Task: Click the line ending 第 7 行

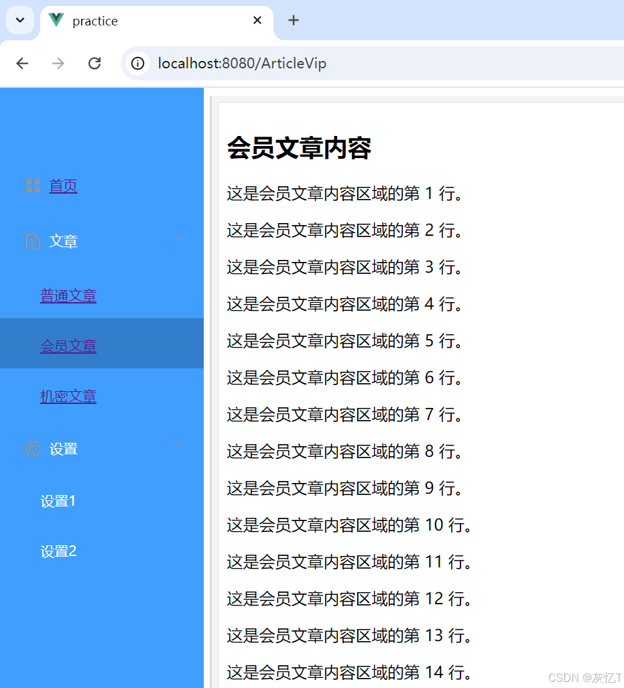Action: (x=345, y=415)
